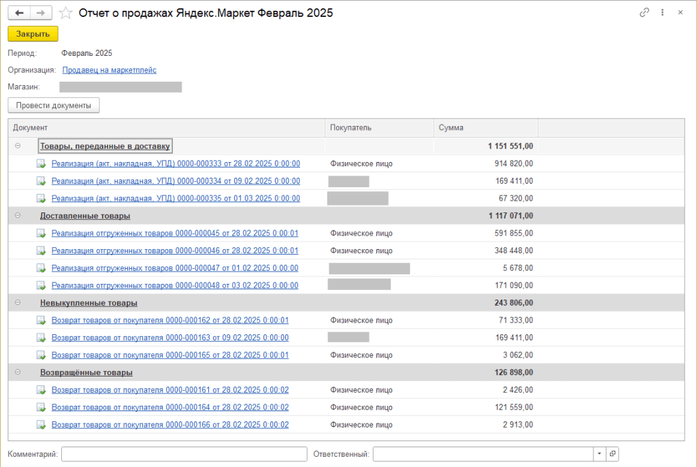Open Реализация отгруженных товаров 0000-000047 document
Viewport: 697px width, 467px height.
pyautogui.click(x=175, y=268)
